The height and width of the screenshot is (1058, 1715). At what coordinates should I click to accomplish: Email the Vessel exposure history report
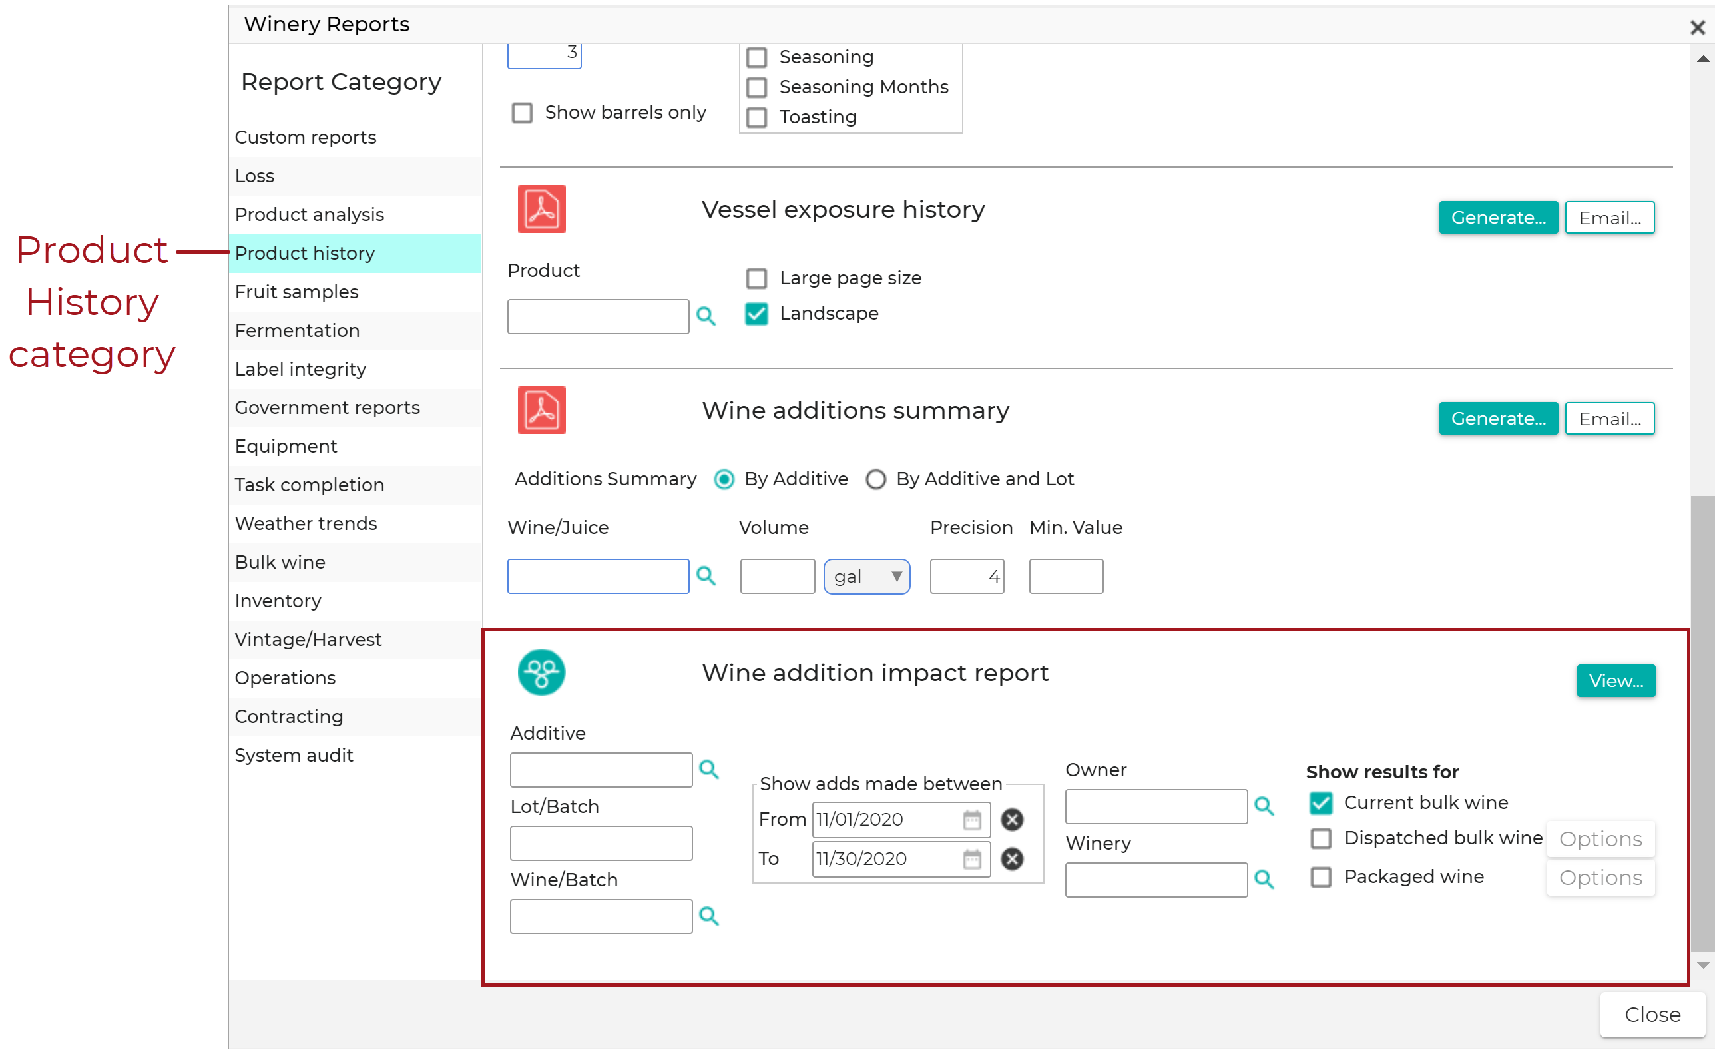tap(1609, 217)
